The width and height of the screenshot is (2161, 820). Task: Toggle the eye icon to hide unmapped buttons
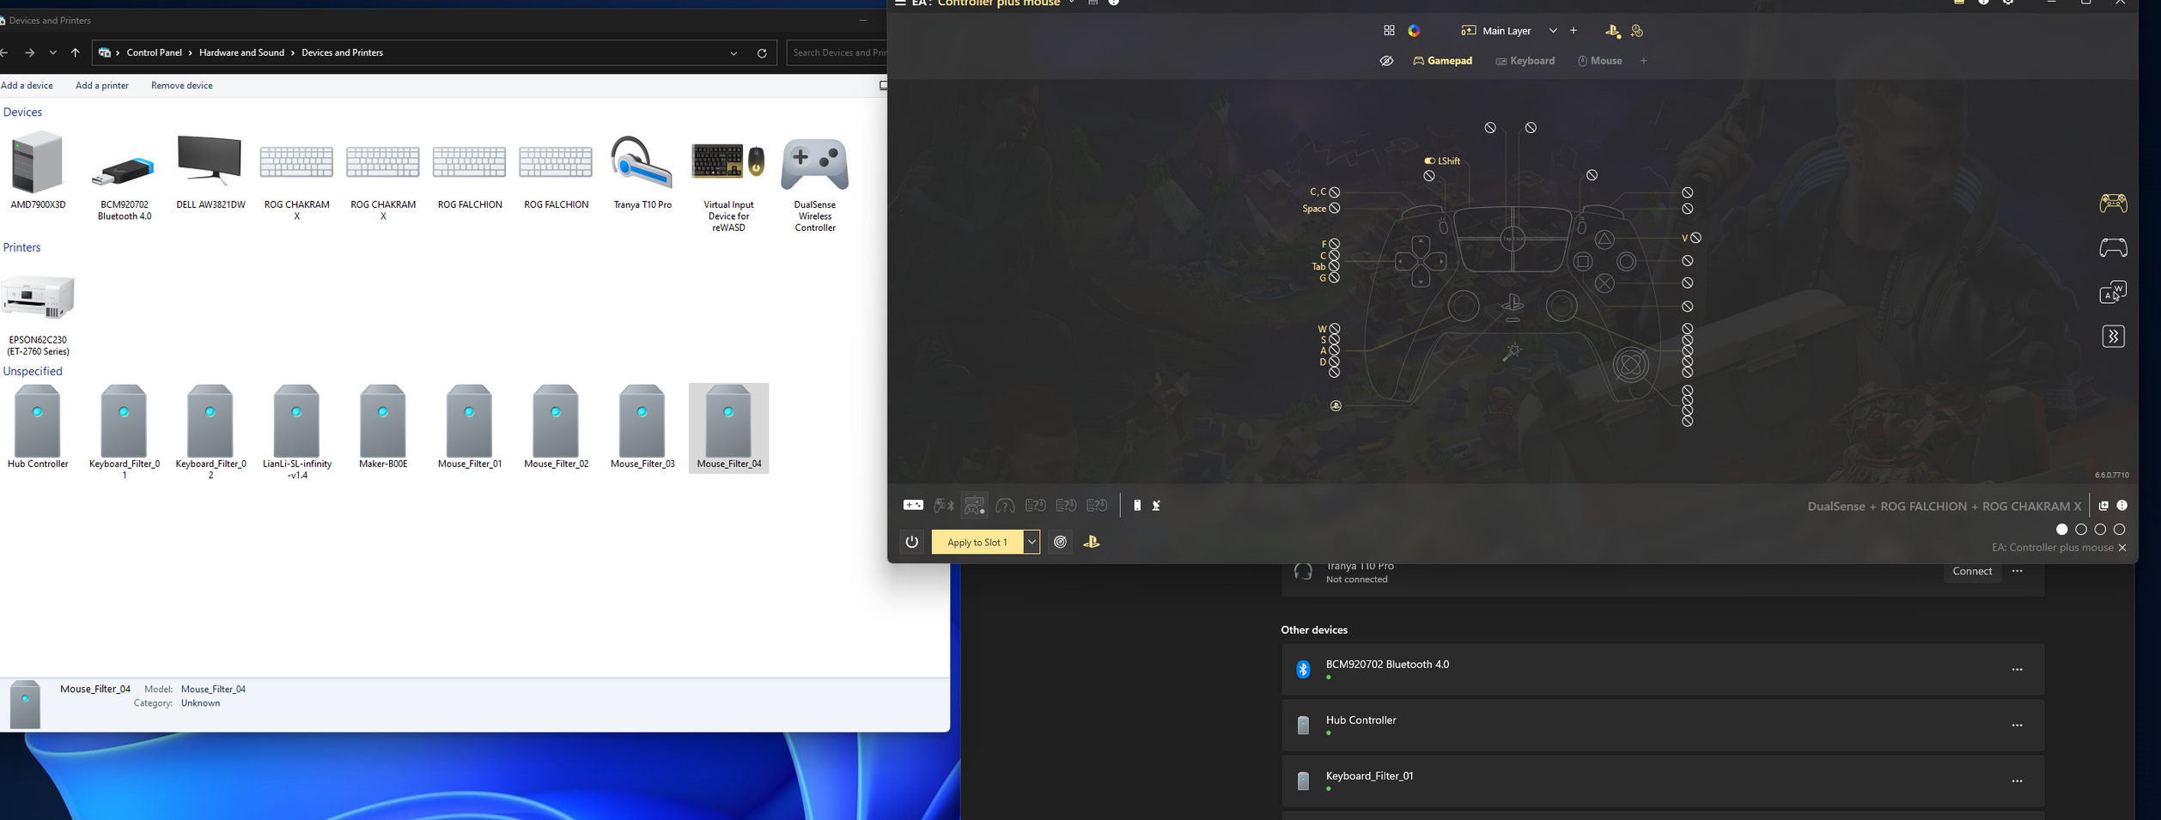click(1386, 61)
